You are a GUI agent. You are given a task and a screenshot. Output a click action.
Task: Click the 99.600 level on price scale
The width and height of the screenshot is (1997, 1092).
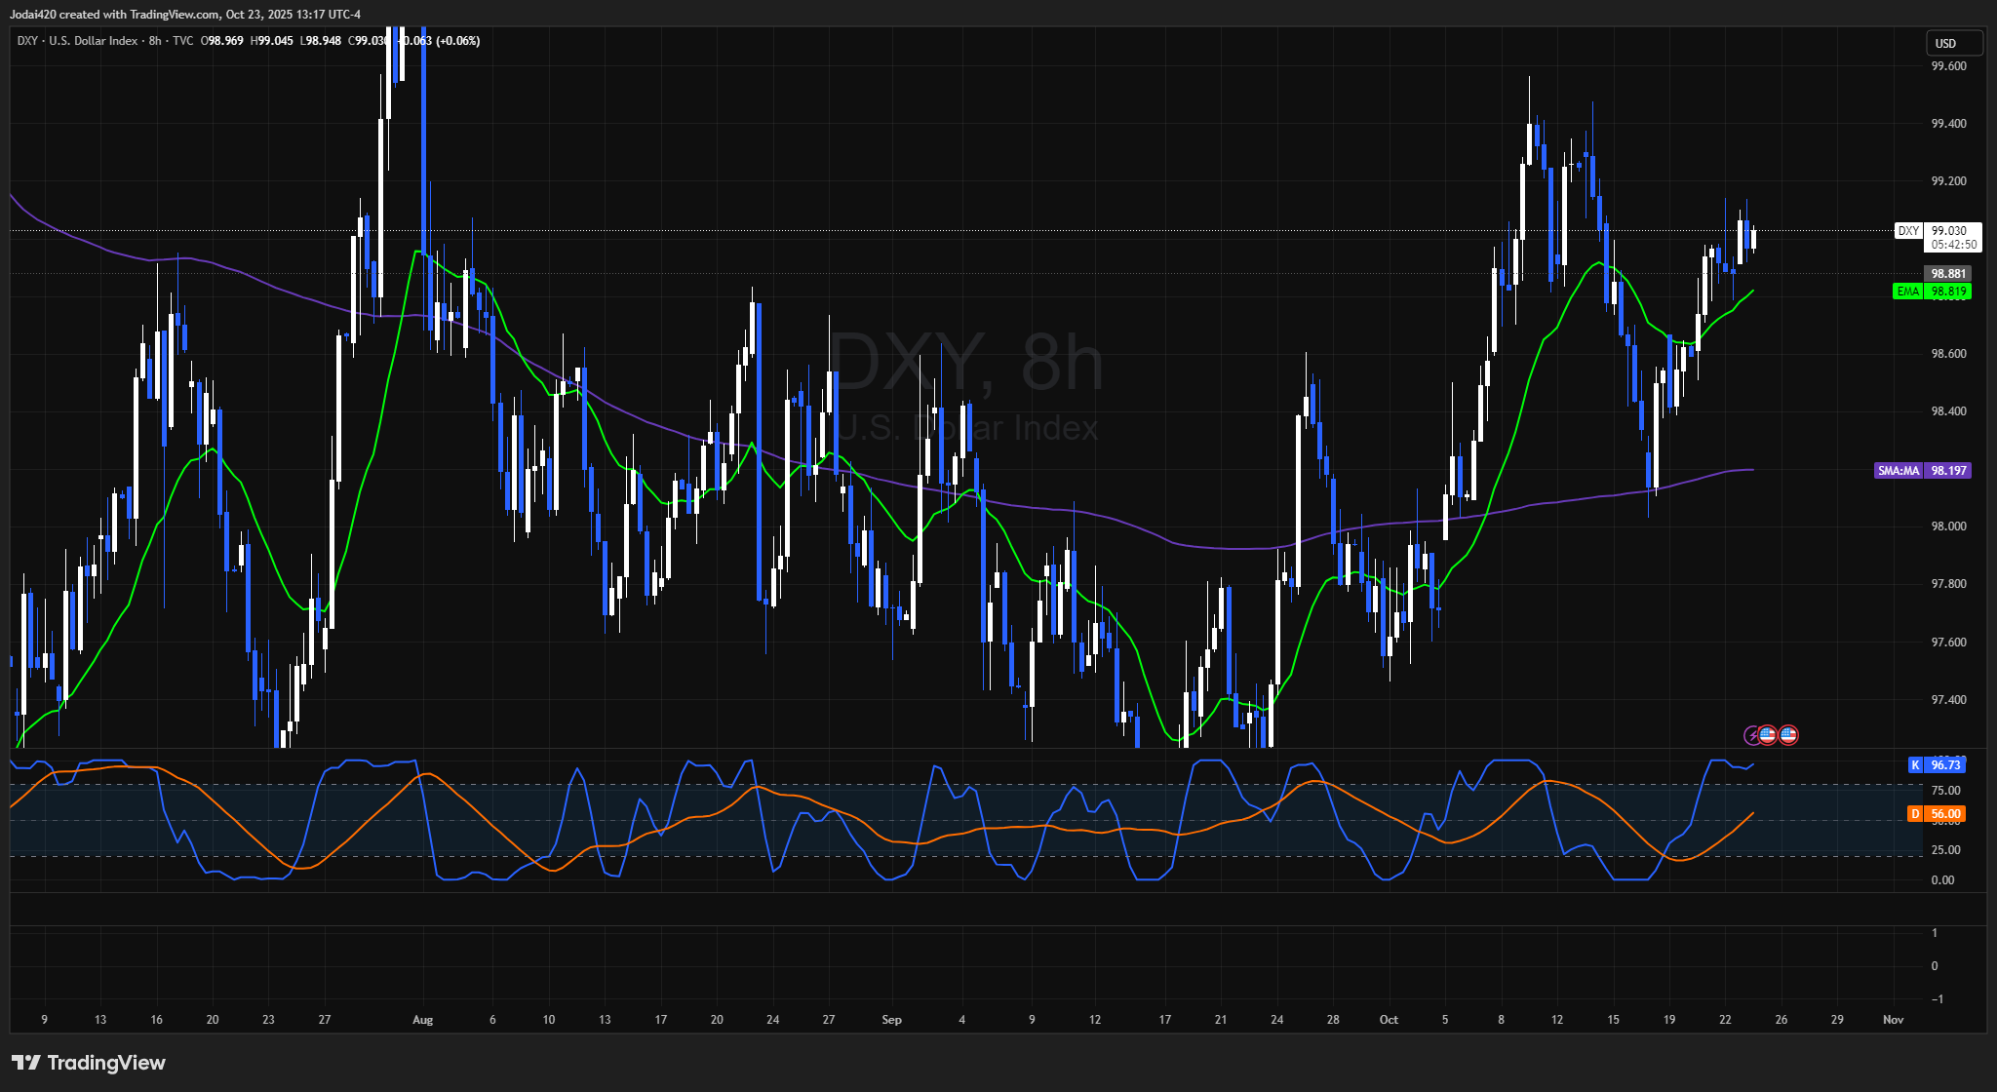pyautogui.click(x=1948, y=66)
